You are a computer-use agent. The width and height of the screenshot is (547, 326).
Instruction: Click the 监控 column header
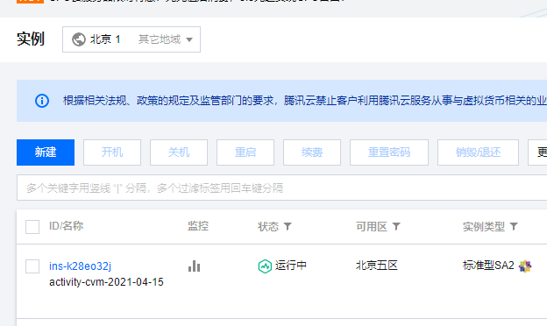pos(198,226)
